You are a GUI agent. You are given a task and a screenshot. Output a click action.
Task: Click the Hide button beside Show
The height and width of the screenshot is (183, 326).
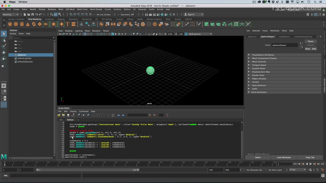314,49
